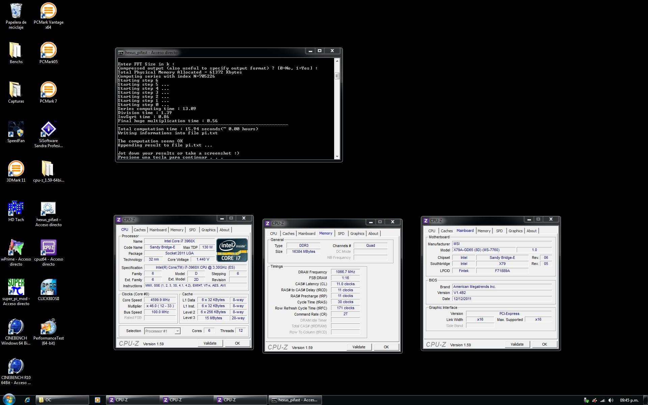Open OC folder taskbar button
The image size is (648, 405).
[x=62, y=400]
